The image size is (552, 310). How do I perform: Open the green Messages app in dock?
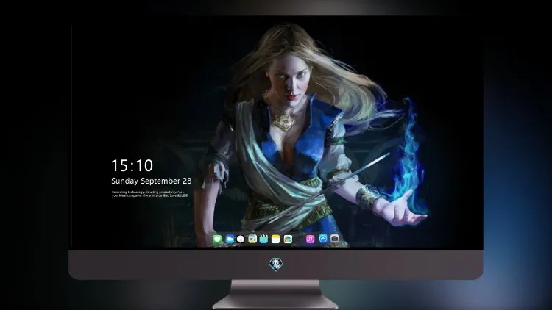point(217,239)
